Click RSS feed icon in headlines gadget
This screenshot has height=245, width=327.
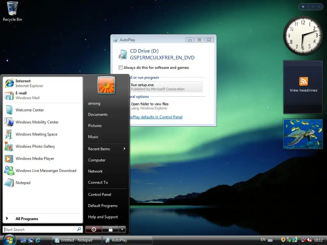(303, 81)
